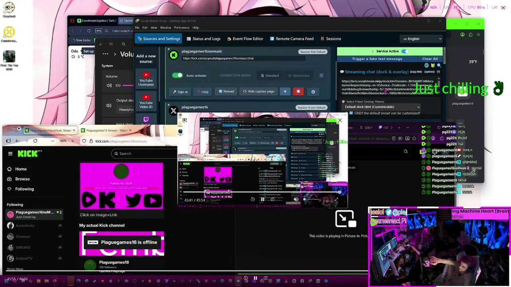511x287 pixels.
Task: Click the Plaguegames16 offline channel thumbnail
Action: pyautogui.click(x=121, y=243)
